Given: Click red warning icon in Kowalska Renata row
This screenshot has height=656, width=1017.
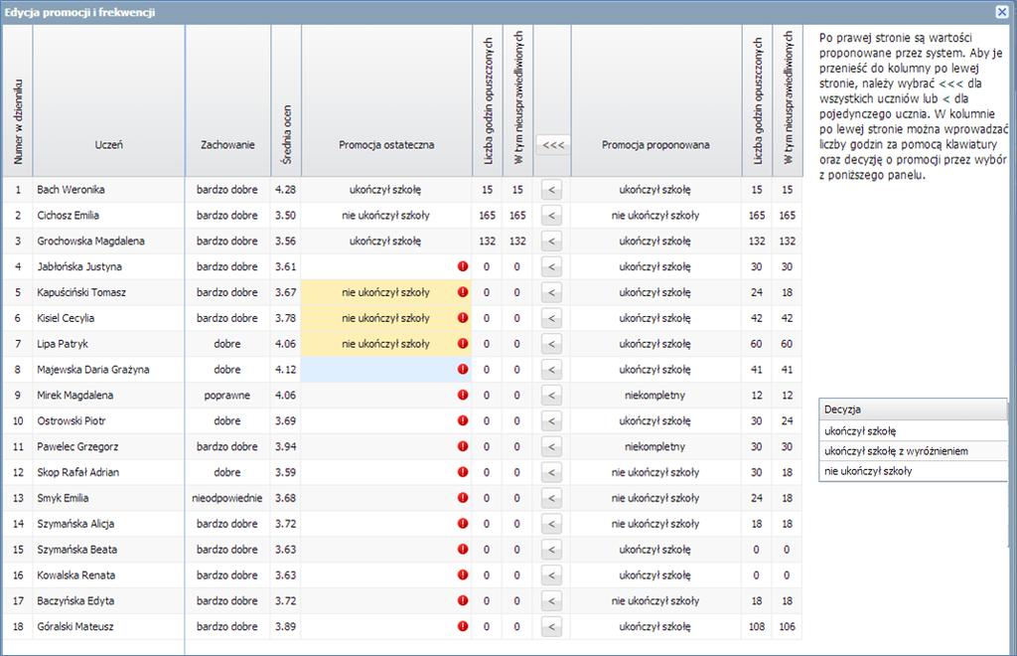Looking at the screenshot, I should (x=463, y=574).
